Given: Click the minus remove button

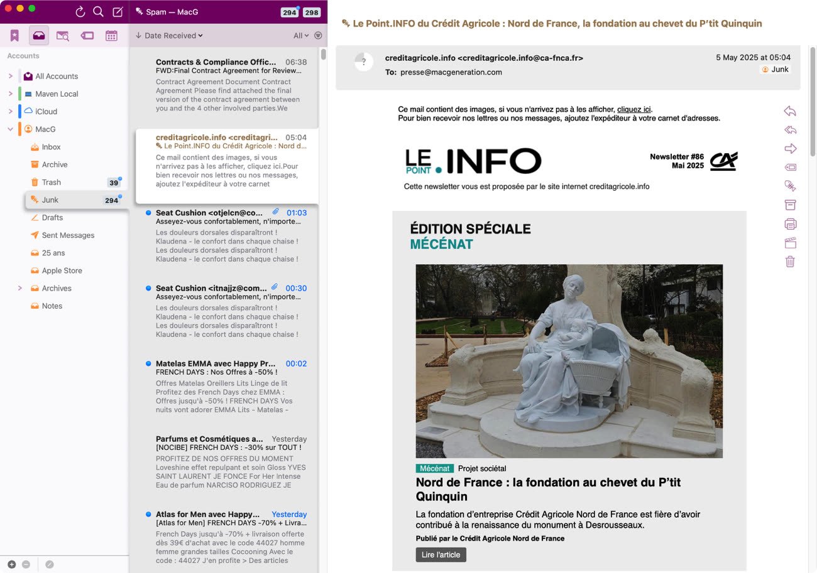Looking at the screenshot, I should tap(26, 564).
